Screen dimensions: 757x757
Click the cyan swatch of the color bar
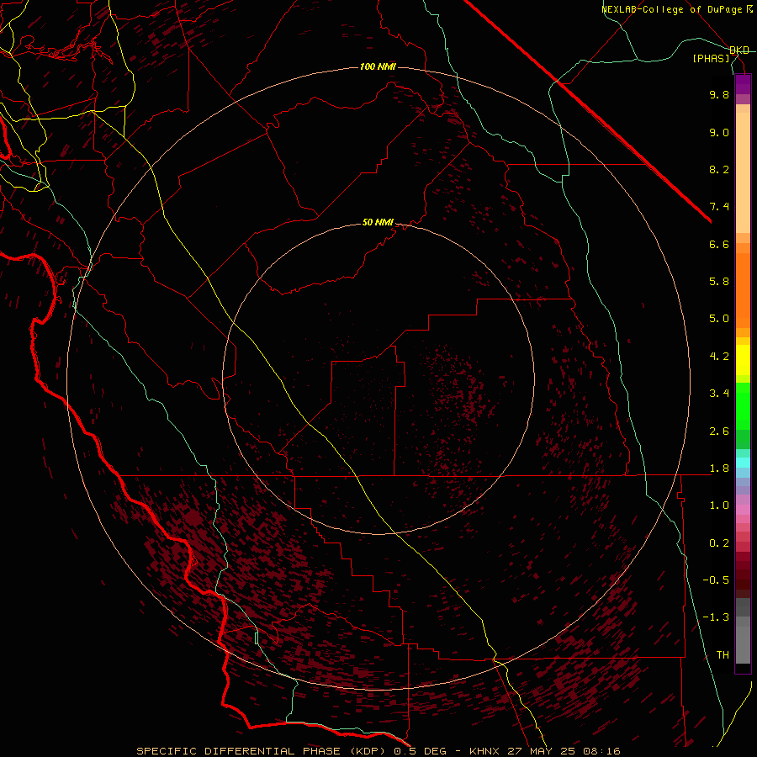tap(743, 463)
